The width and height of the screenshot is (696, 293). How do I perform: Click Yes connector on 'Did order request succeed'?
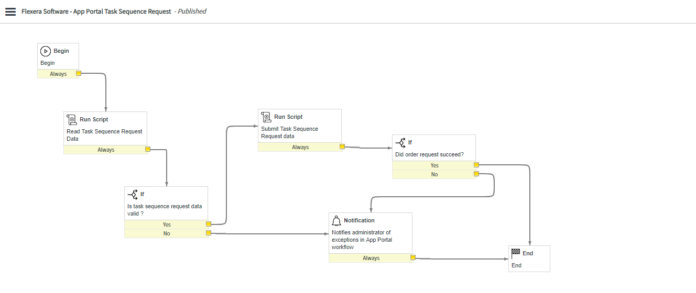[476, 165]
